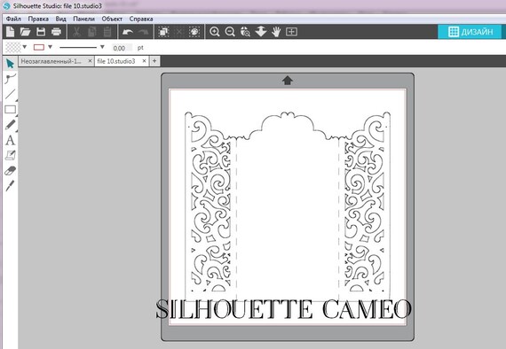Open the Правка menu
506x349 pixels.
coord(38,19)
